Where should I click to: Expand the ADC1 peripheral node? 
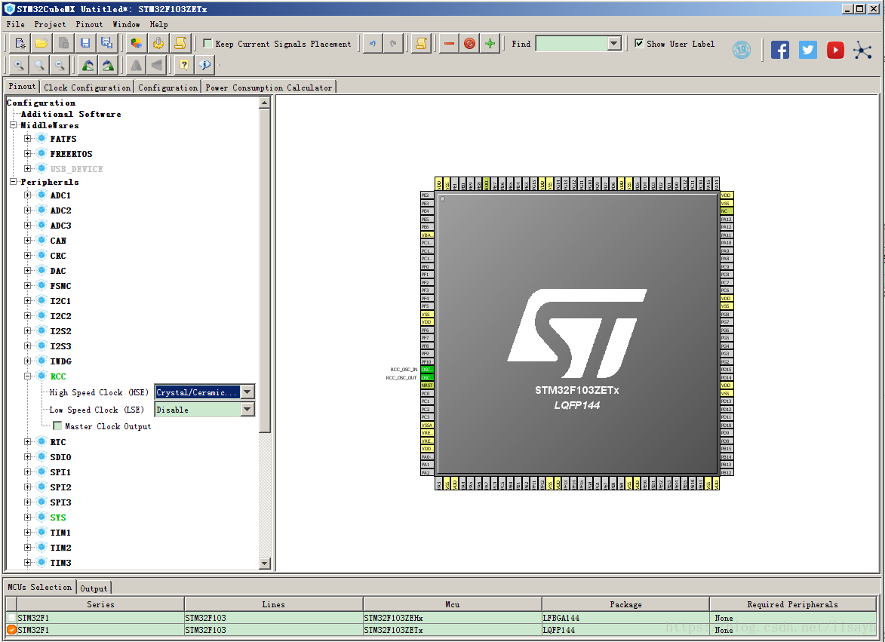tap(27, 195)
